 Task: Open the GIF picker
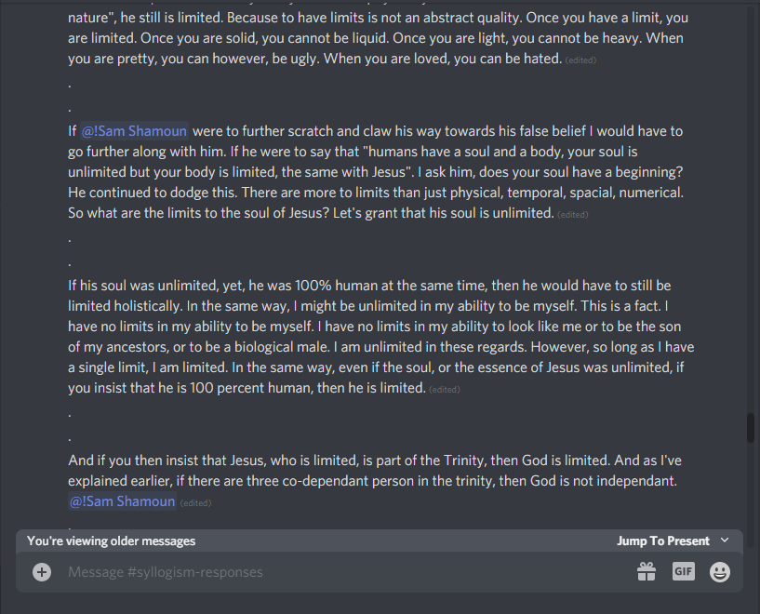[x=684, y=572]
